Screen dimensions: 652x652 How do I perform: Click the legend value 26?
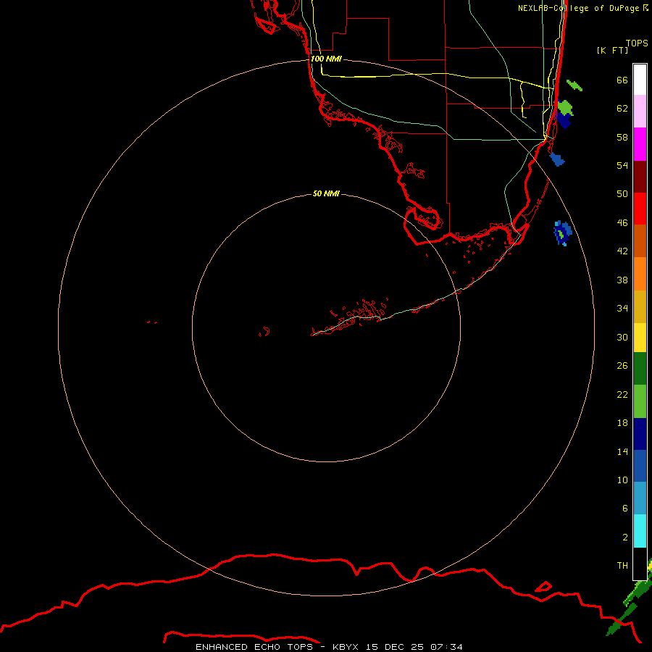pyautogui.click(x=622, y=366)
